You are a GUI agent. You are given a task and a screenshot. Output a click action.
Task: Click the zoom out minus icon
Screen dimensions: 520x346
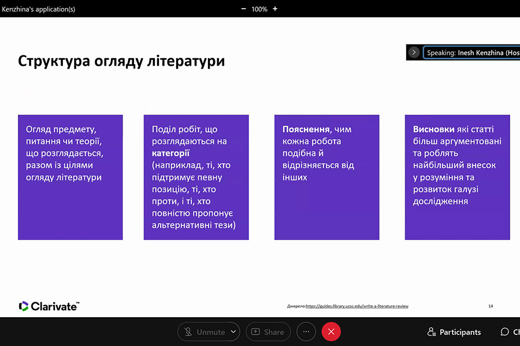[243, 9]
